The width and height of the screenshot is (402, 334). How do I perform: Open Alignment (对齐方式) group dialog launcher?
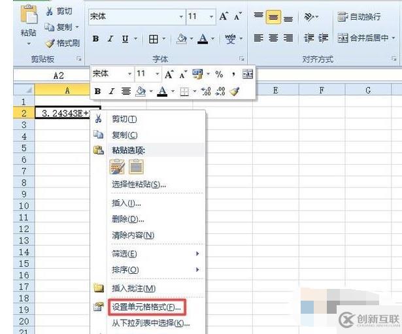pos(394,59)
